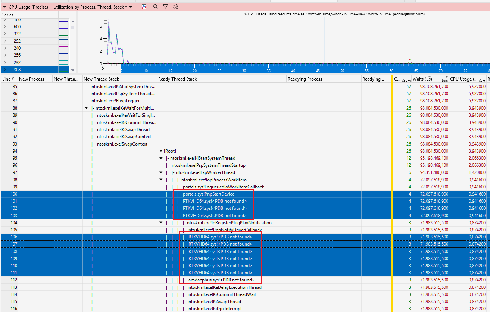Select the portcls.sys!EnqueuedIoWorkItemCallback row
490x312 pixels.
tap(245, 187)
